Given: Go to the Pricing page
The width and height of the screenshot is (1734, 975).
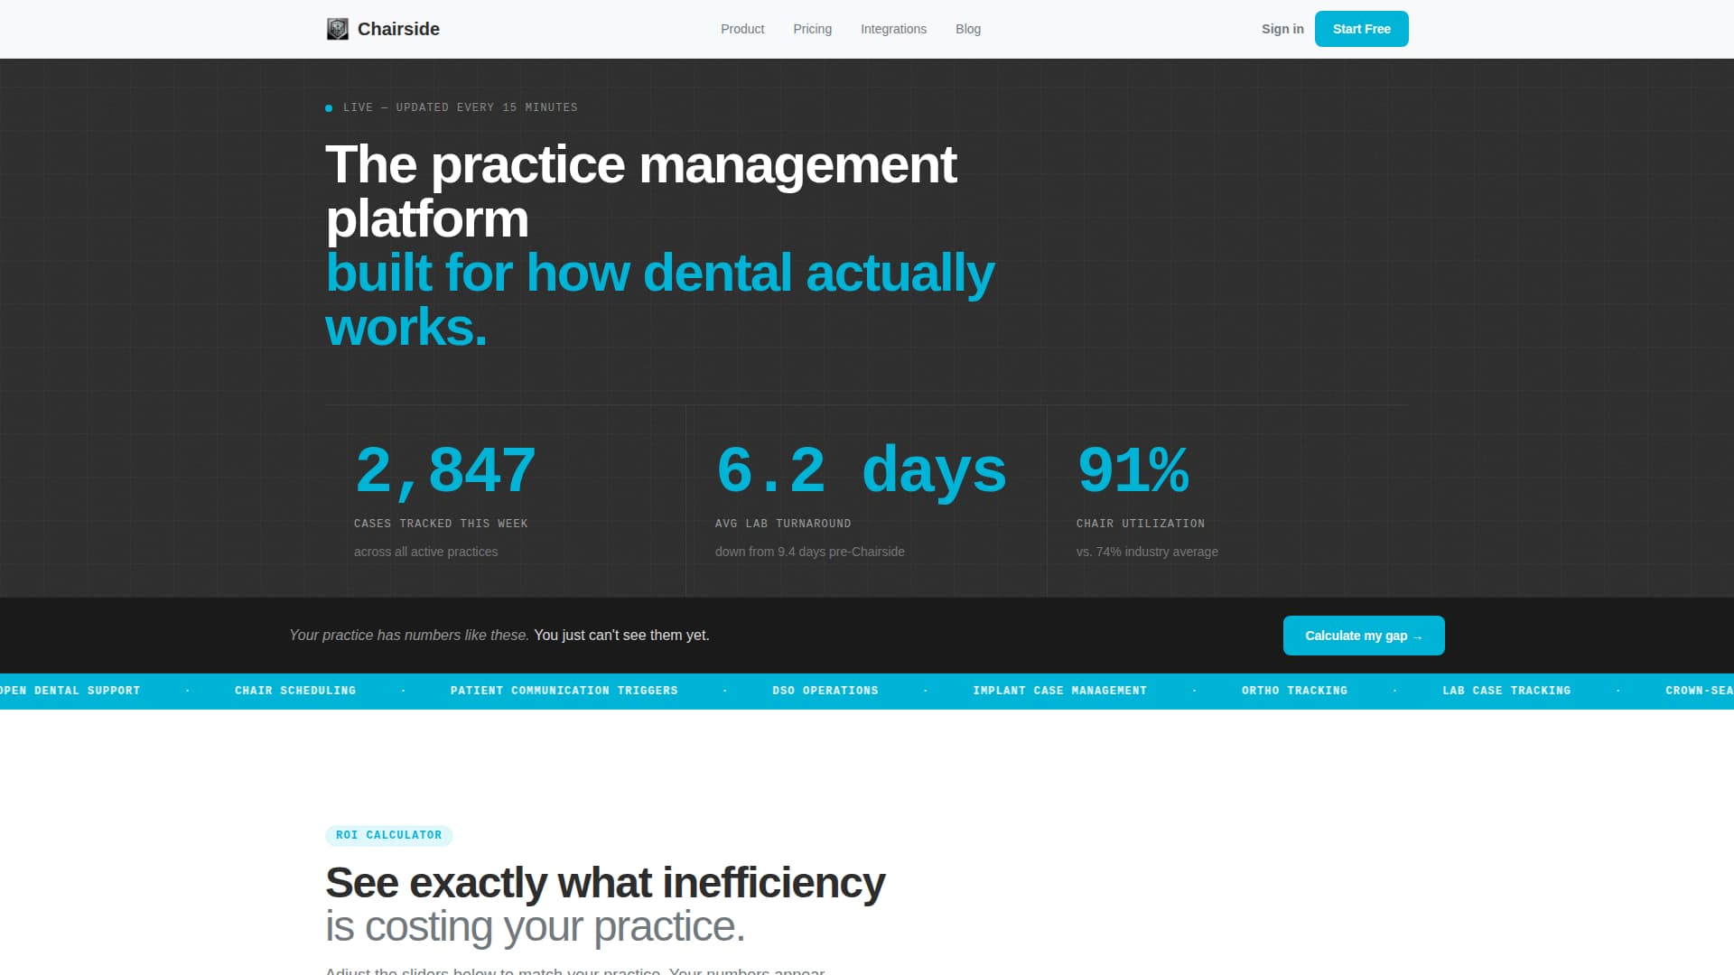Looking at the screenshot, I should pyautogui.click(x=812, y=29).
